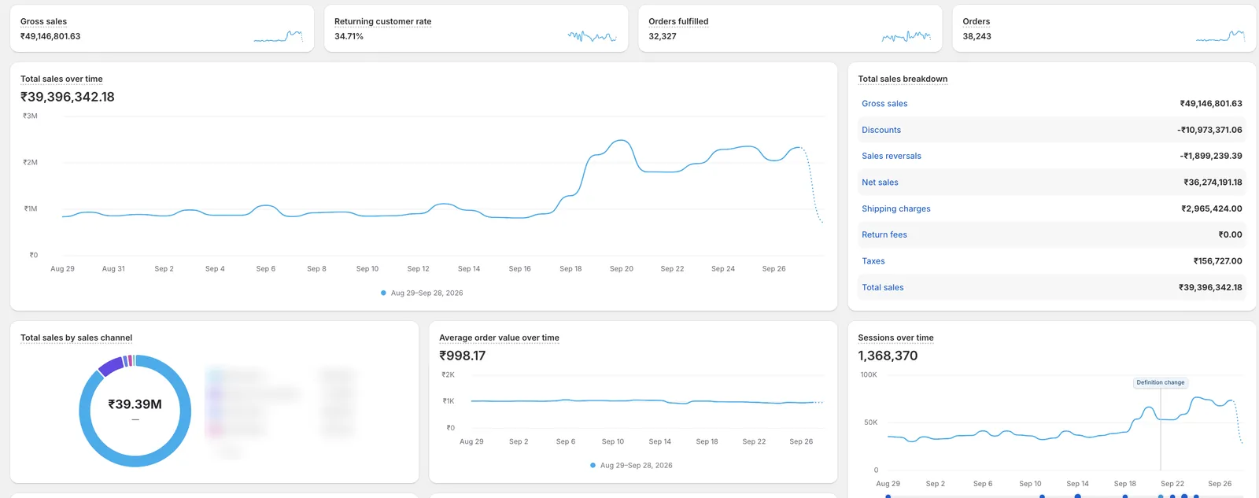
Task: Click the ₹0.00 return fees amount
Action: pyautogui.click(x=1230, y=234)
